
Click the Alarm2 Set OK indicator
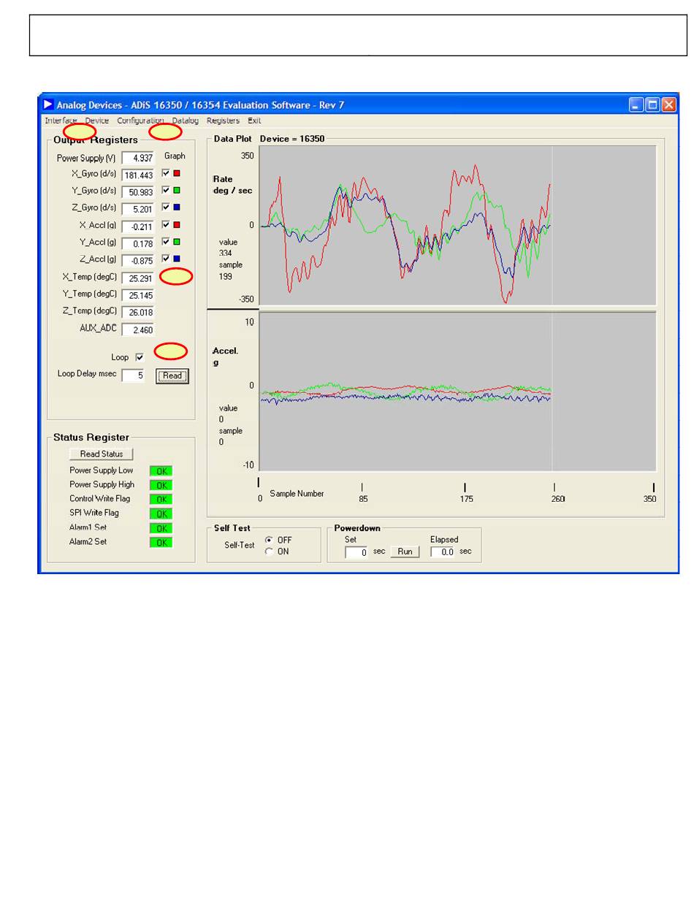161,542
